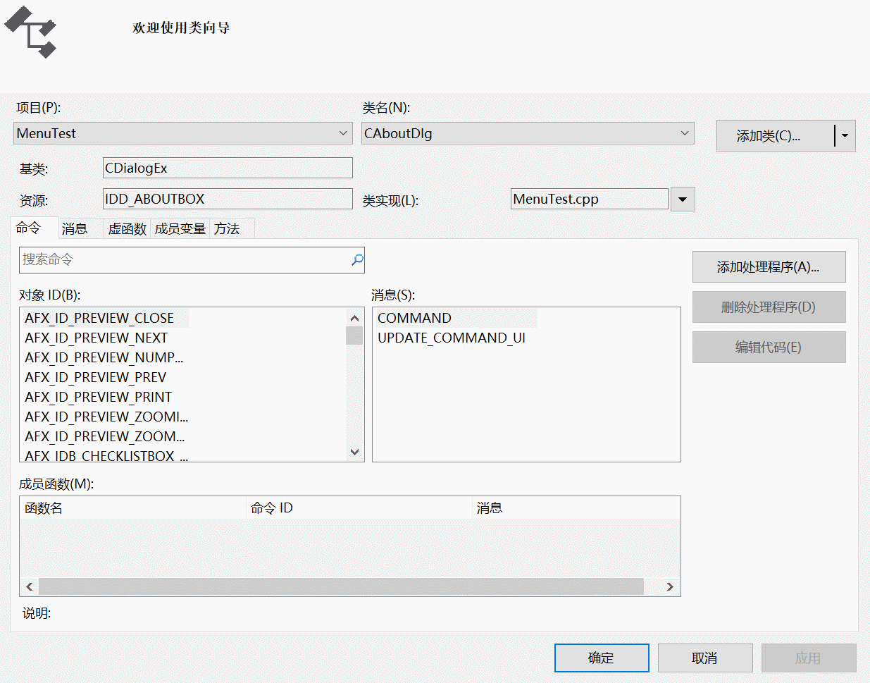The height and width of the screenshot is (683, 870).
Task: Expand the 添加类 split-button arrow
Action: click(845, 135)
